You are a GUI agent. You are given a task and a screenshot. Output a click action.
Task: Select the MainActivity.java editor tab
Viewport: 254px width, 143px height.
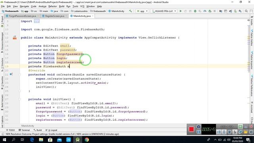click(x=82, y=16)
